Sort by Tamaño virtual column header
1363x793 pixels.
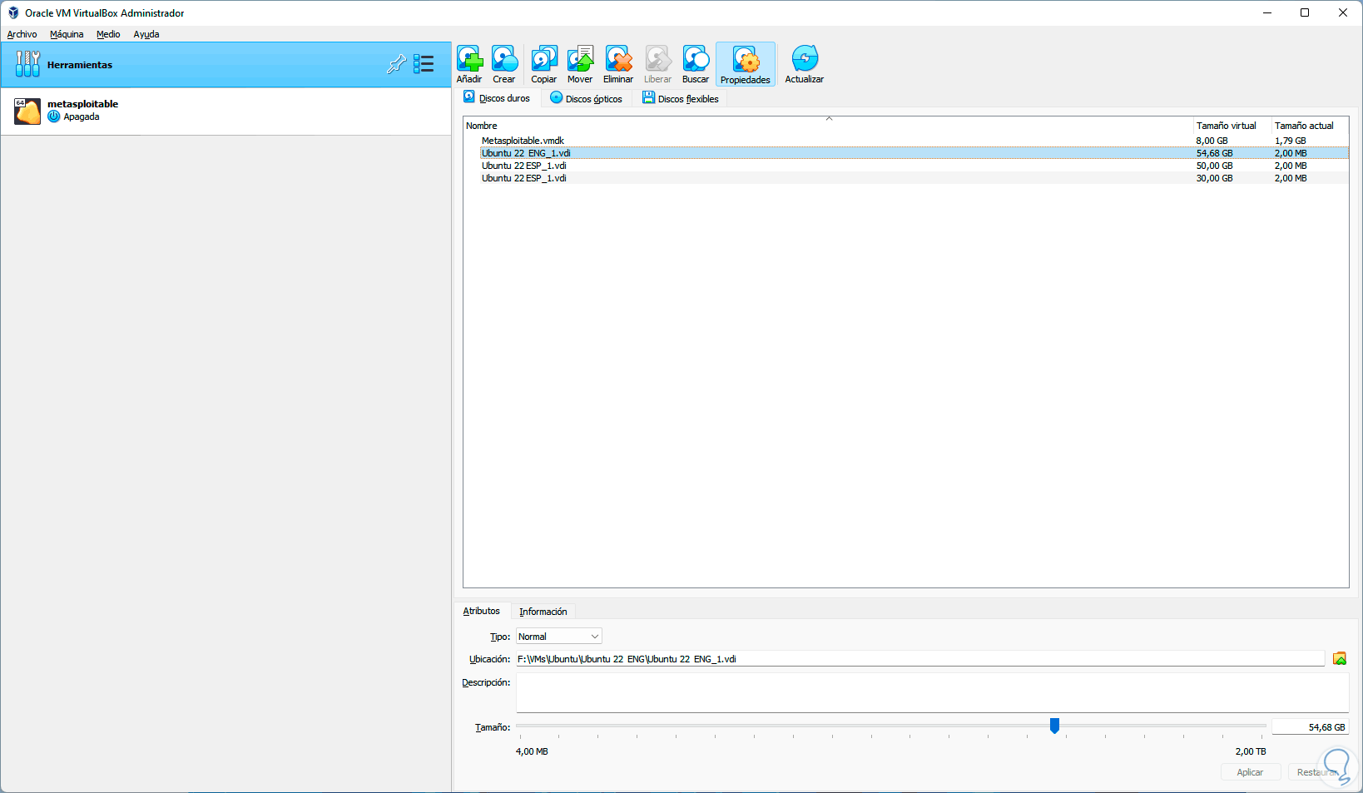tap(1227, 126)
